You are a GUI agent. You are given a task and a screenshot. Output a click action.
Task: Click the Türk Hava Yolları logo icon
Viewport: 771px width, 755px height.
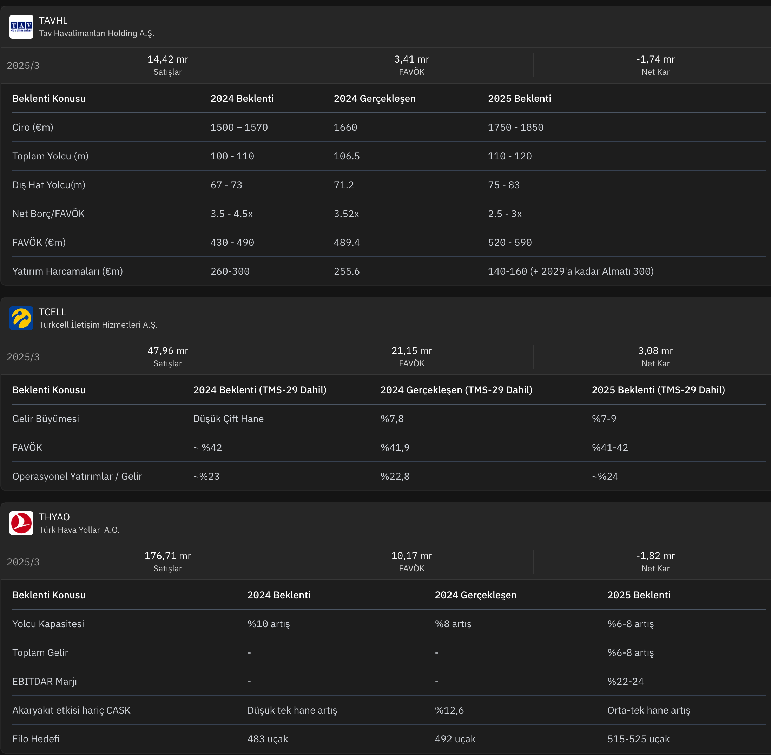(21, 524)
